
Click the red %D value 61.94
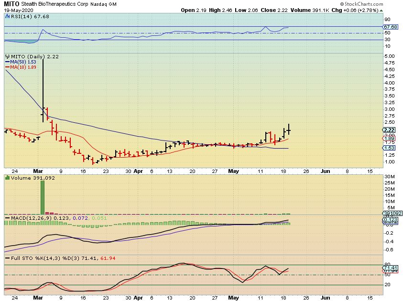108,258
